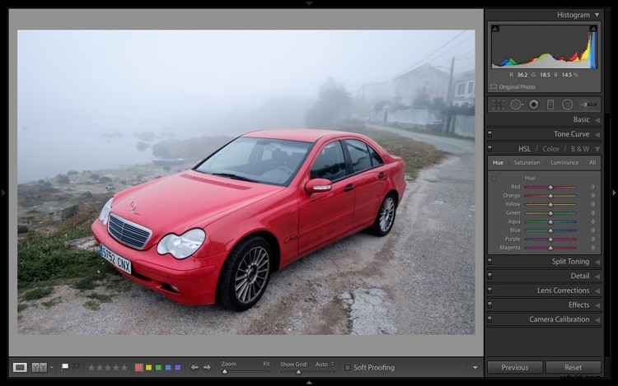Select the Radial Filter tool
Viewport: 618px width, 386px height.
pyautogui.click(x=567, y=105)
